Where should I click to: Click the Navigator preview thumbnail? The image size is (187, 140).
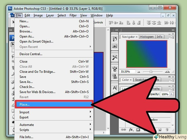tap(147, 54)
